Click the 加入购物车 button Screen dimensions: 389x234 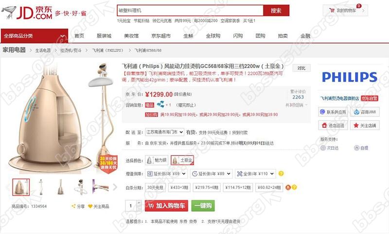coord(166,206)
